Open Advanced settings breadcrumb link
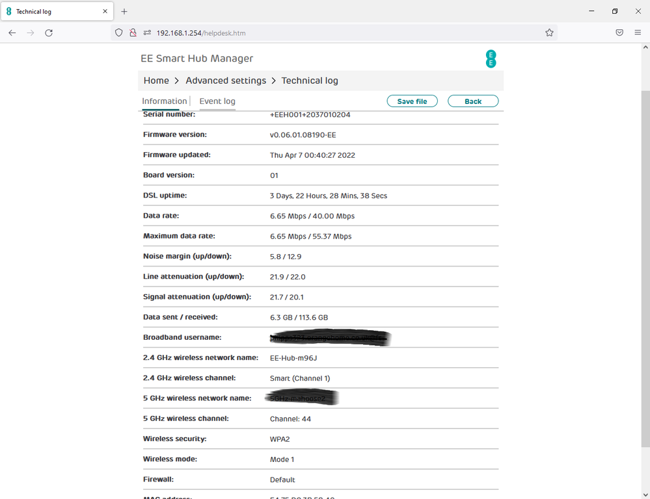Viewport: 650px width, 499px height. (226, 81)
